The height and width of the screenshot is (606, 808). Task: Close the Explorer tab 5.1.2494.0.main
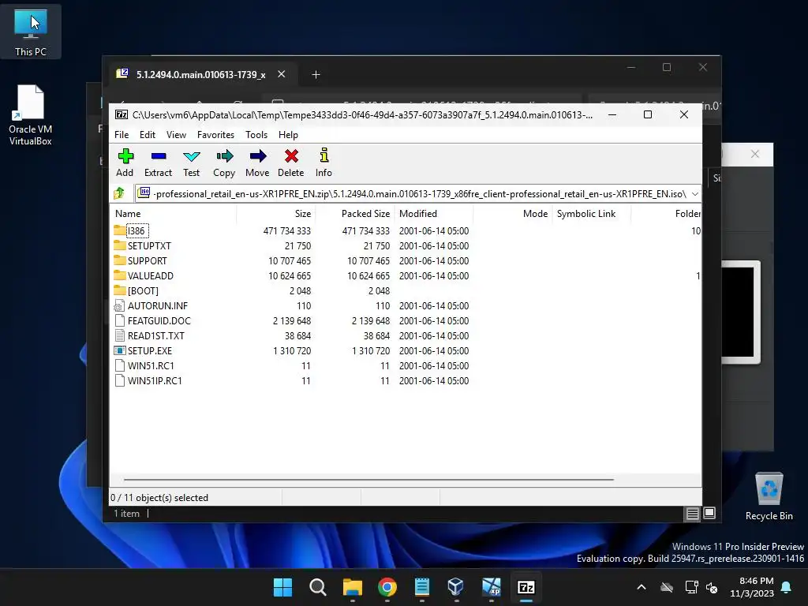[x=282, y=74]
